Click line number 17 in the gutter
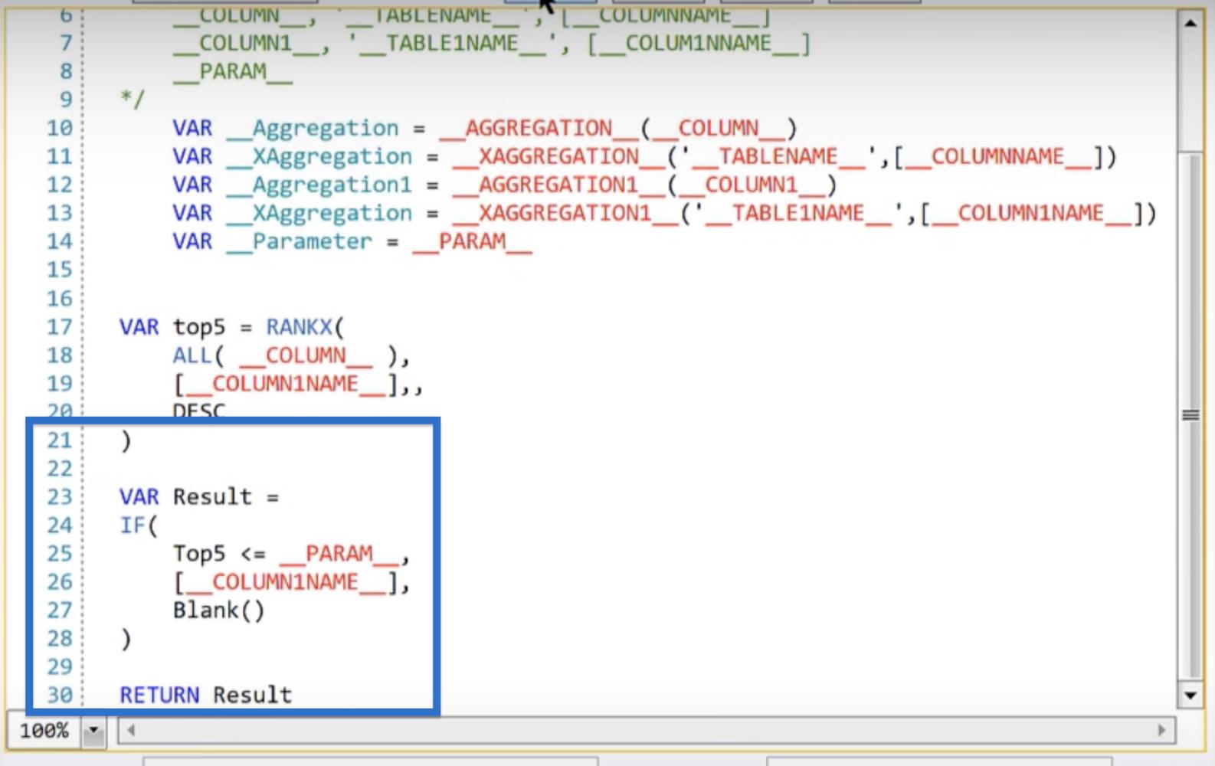Screen dimensions: 1215x766 pyautogui.click(x=60, y=327)
